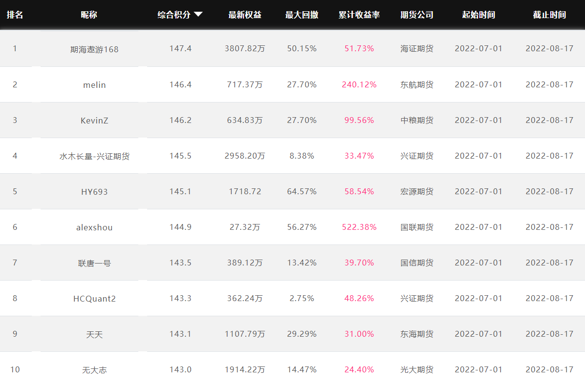Select the nickname KevinZ

click(x=94, y=121)
